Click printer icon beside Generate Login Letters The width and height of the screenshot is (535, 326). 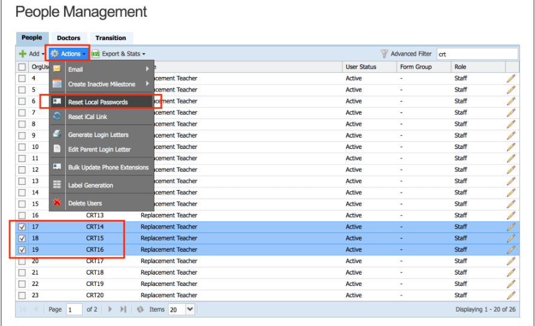tap(57, 135)
